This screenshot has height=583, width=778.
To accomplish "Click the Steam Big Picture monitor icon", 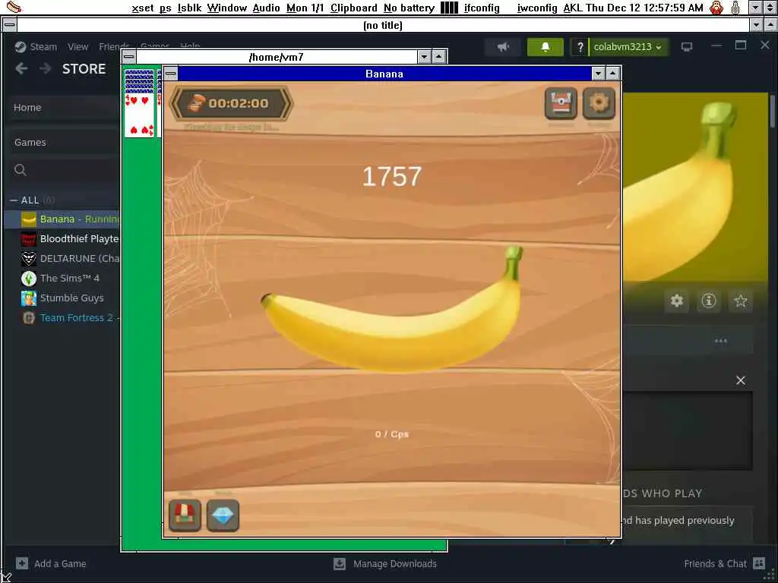I will 687,47.
